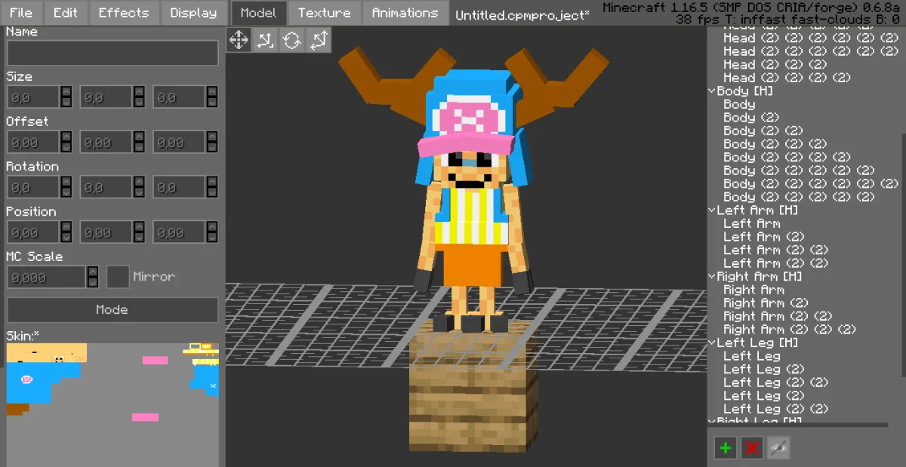Select the scale gizmo tool icon
The image size is (906, 467).
[x=265, y=40]
